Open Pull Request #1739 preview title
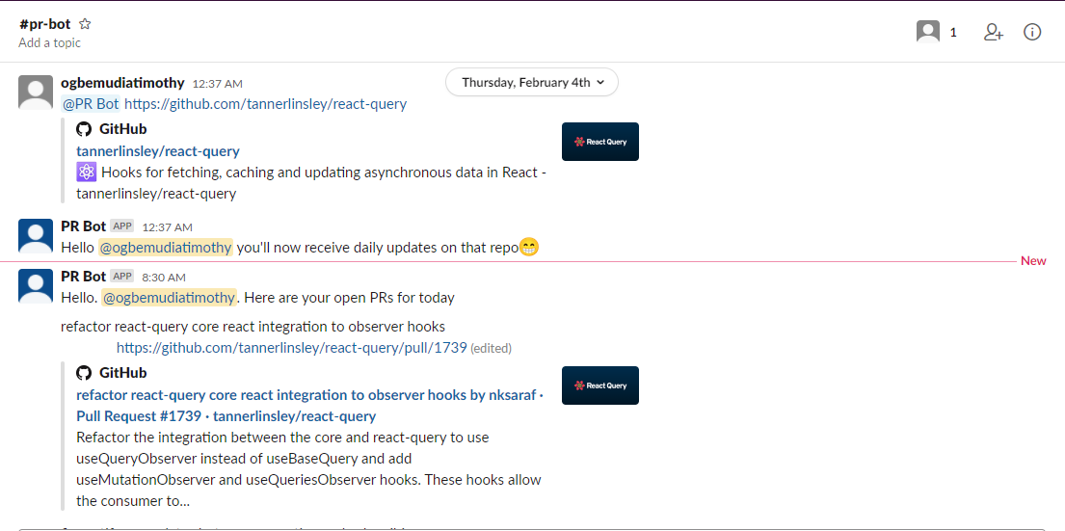The width and height of the screenshot is (1065, 531). pos(309,406)
